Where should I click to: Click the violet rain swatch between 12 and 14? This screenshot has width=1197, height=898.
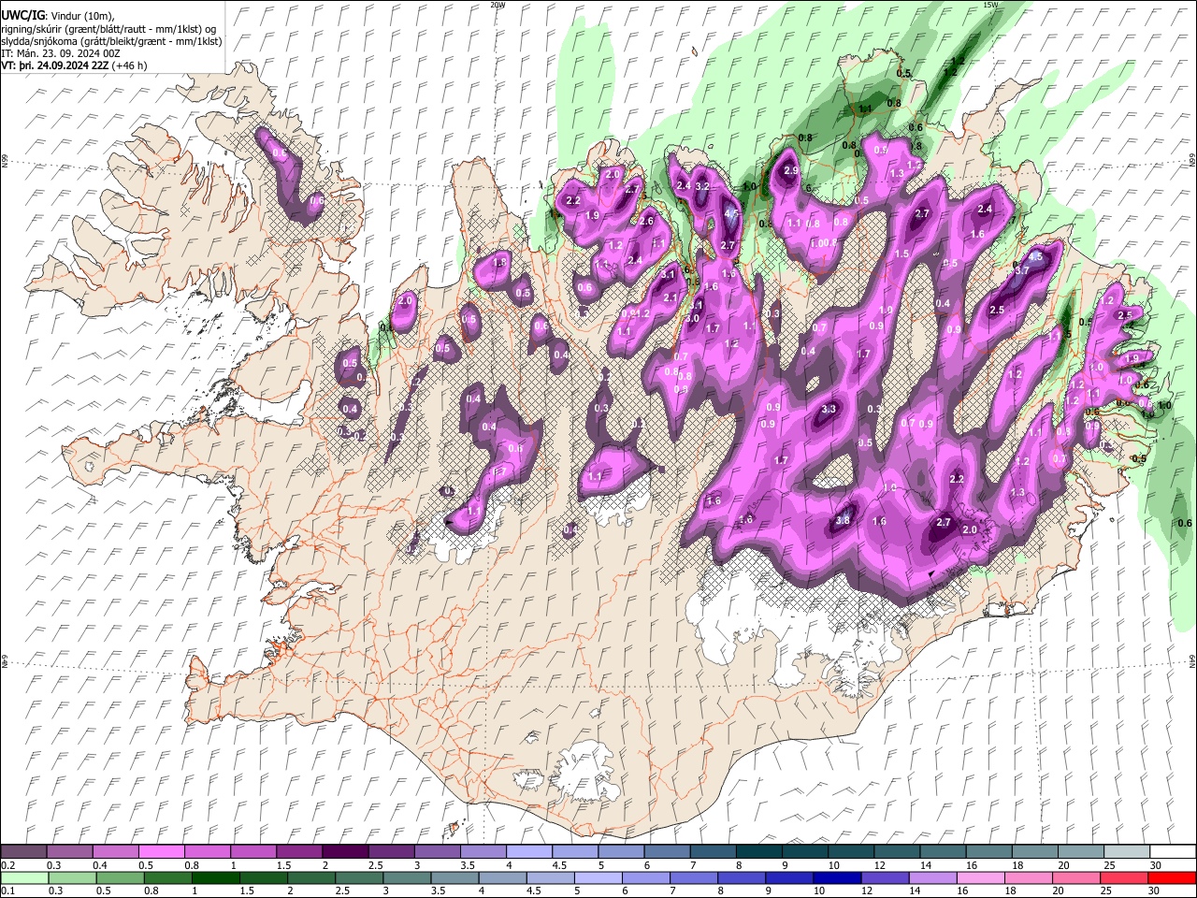[884, 877]
